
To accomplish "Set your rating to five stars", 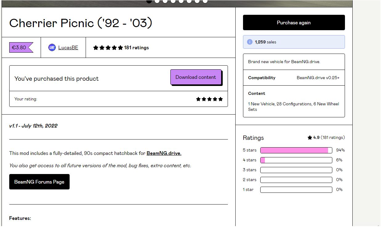I will 220,99.
